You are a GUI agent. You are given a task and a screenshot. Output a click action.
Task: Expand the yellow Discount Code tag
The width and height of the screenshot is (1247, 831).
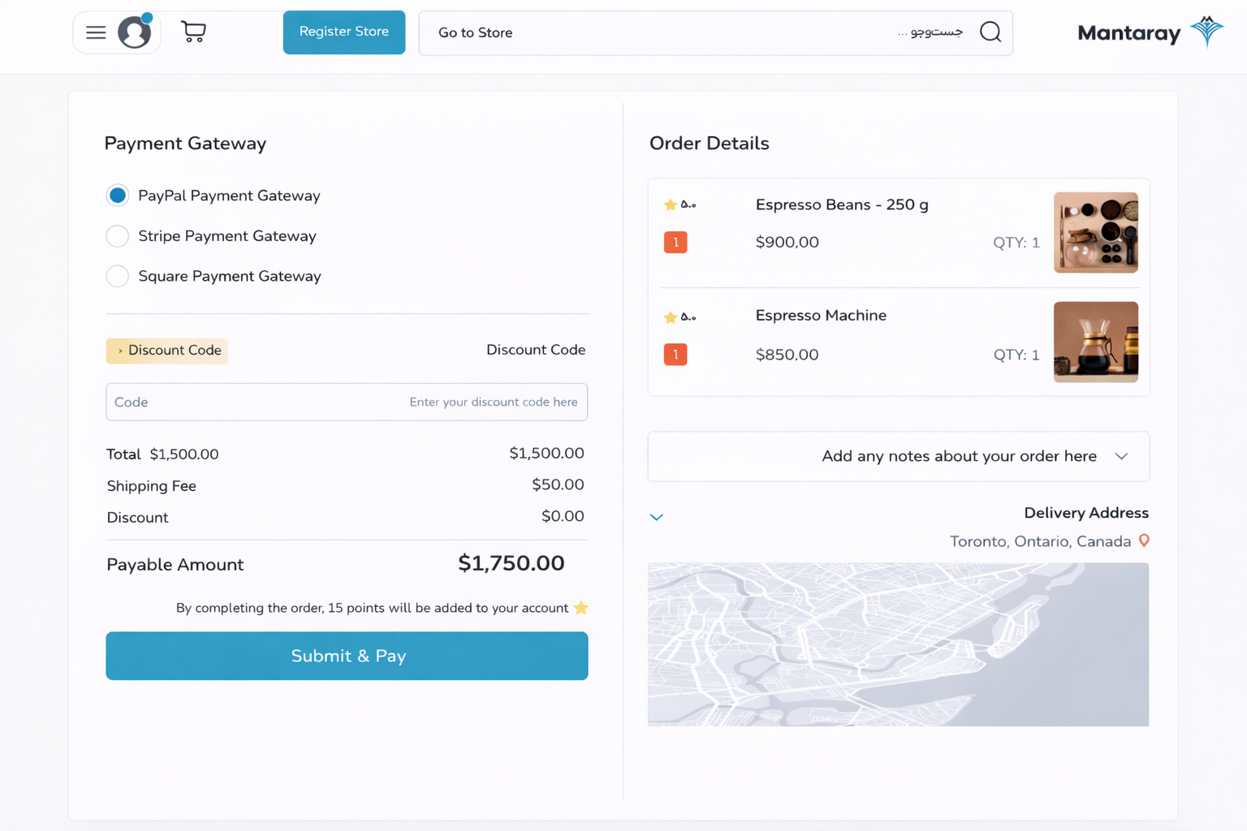click(x=167, y=351)
